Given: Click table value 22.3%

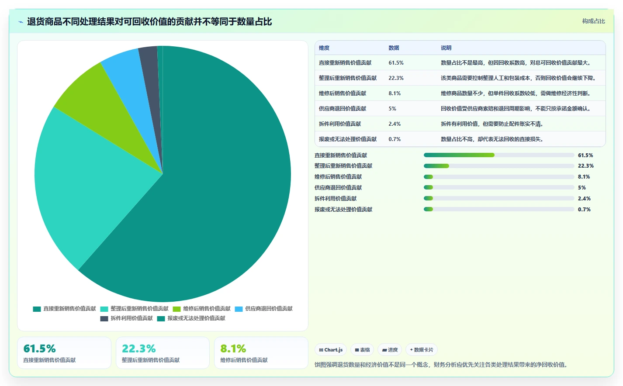Looking at the screenshot, I should [396, 78].
